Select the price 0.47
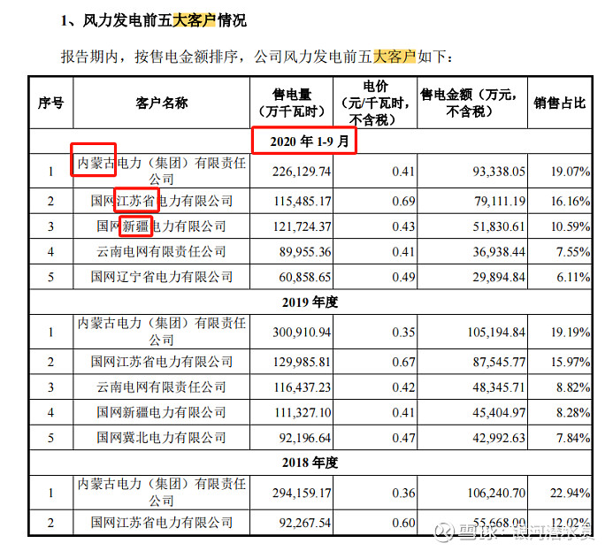Viewport: 613px width, 551px height. click(x=403, y=438)
